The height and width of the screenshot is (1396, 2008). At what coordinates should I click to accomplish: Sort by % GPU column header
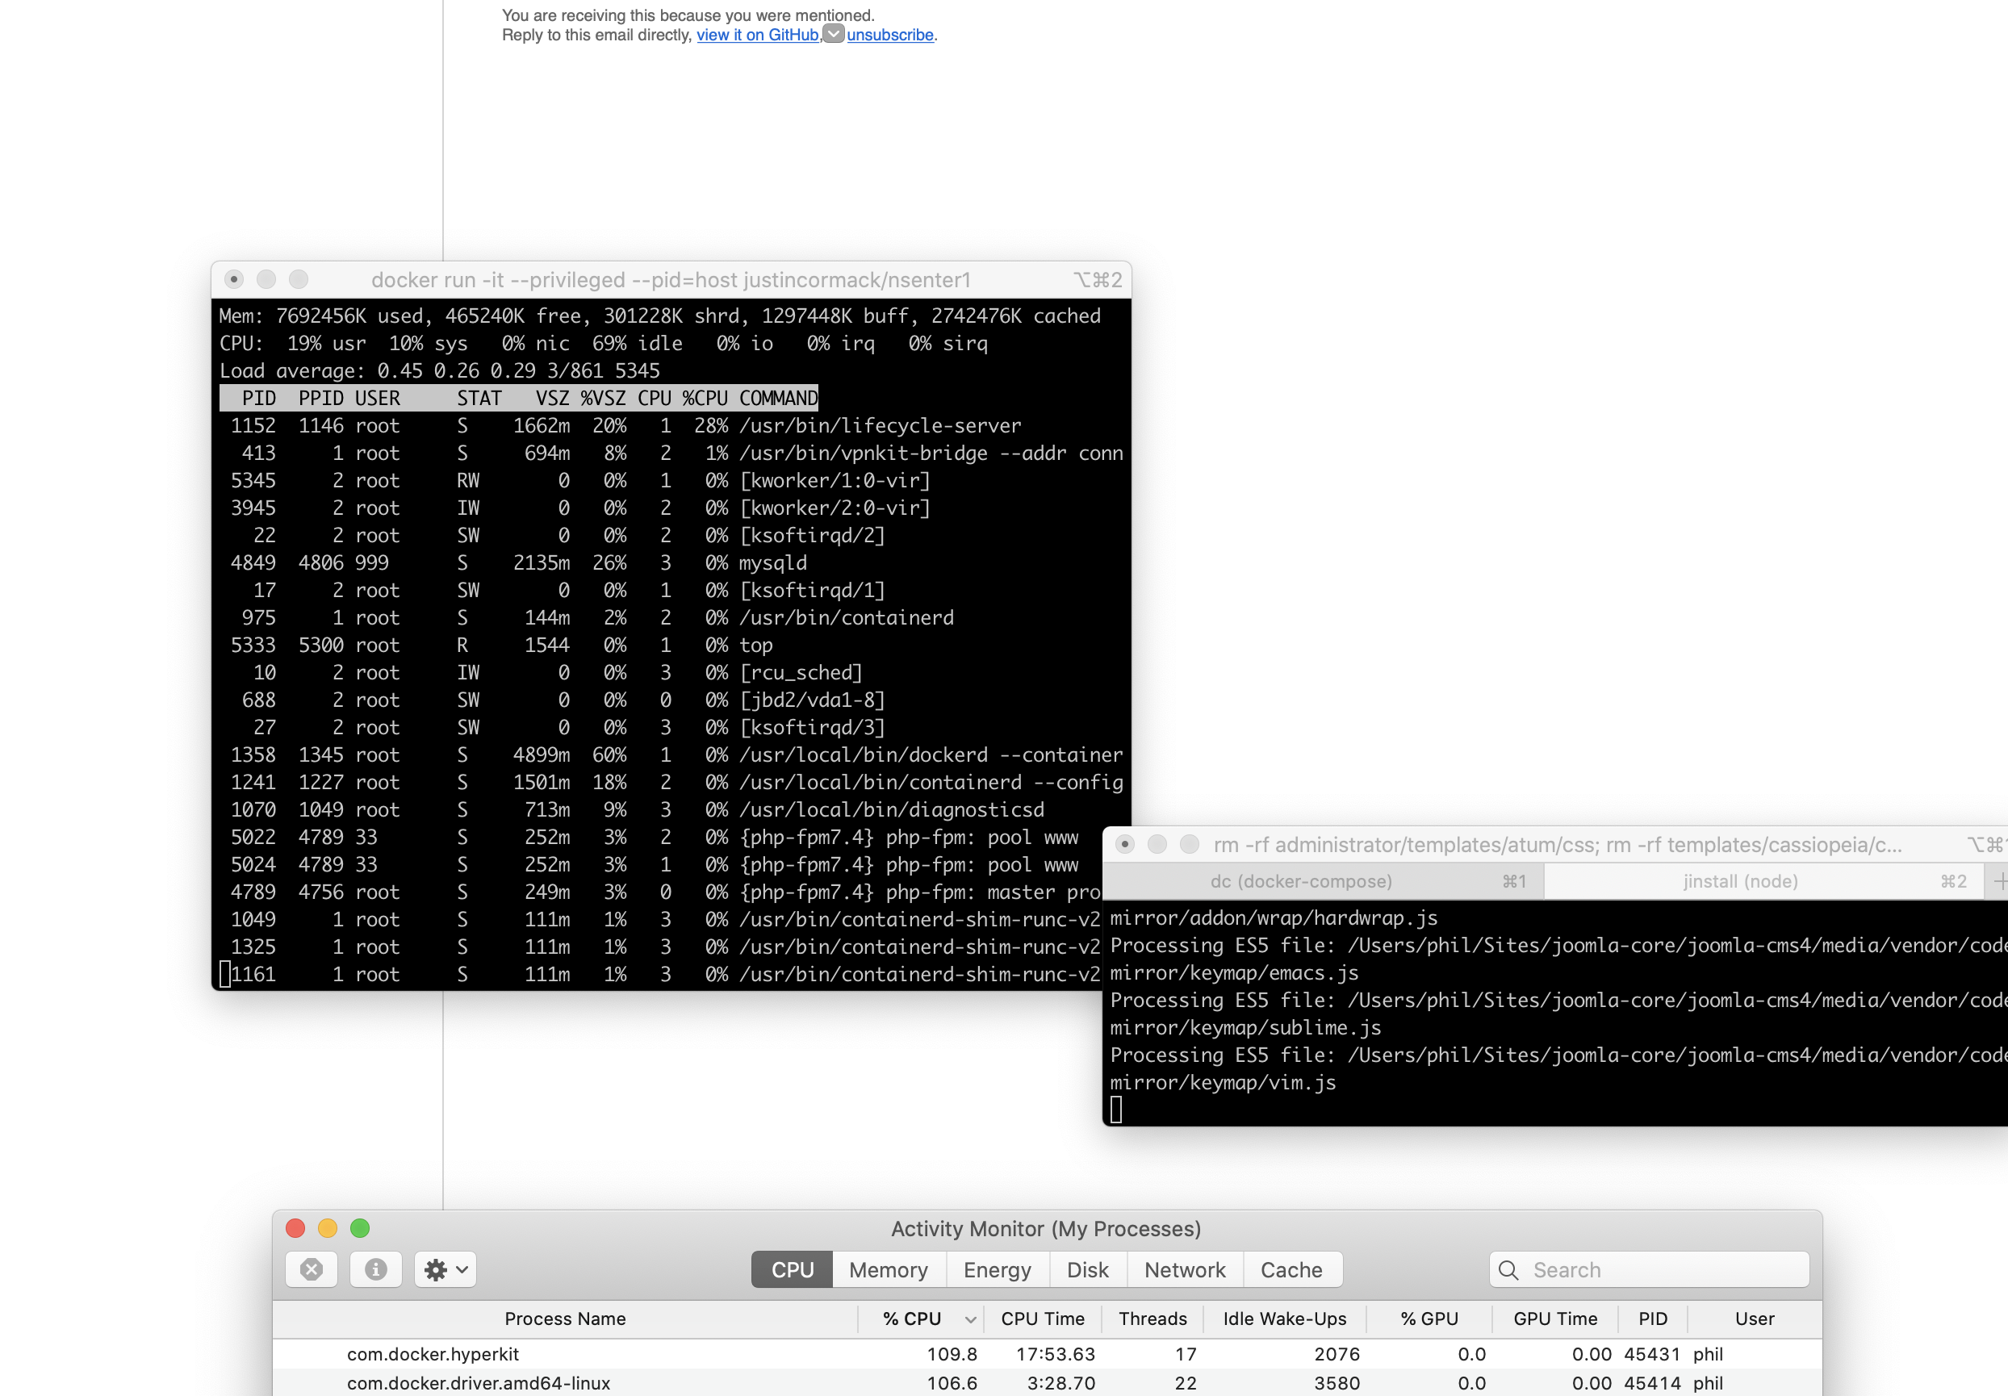click(x=1429, y=1319)
